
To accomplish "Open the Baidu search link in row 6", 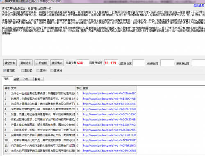I will 109,120.
